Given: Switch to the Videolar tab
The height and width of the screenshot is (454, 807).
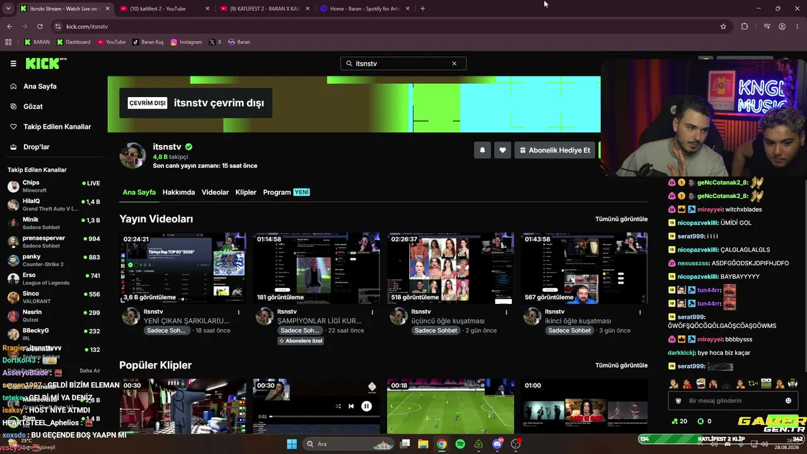Looking at the screenshot, I should [215, 192].
